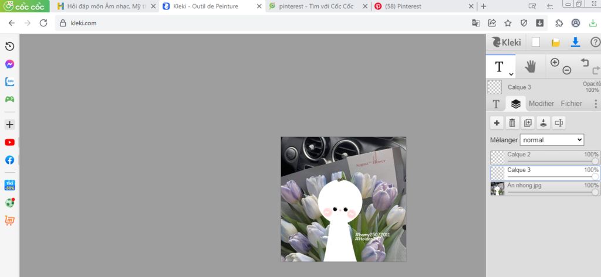This screenshot has height=277, width=601.
Task: Click the Kleki logo home button
Action: [x=507, y=42]
